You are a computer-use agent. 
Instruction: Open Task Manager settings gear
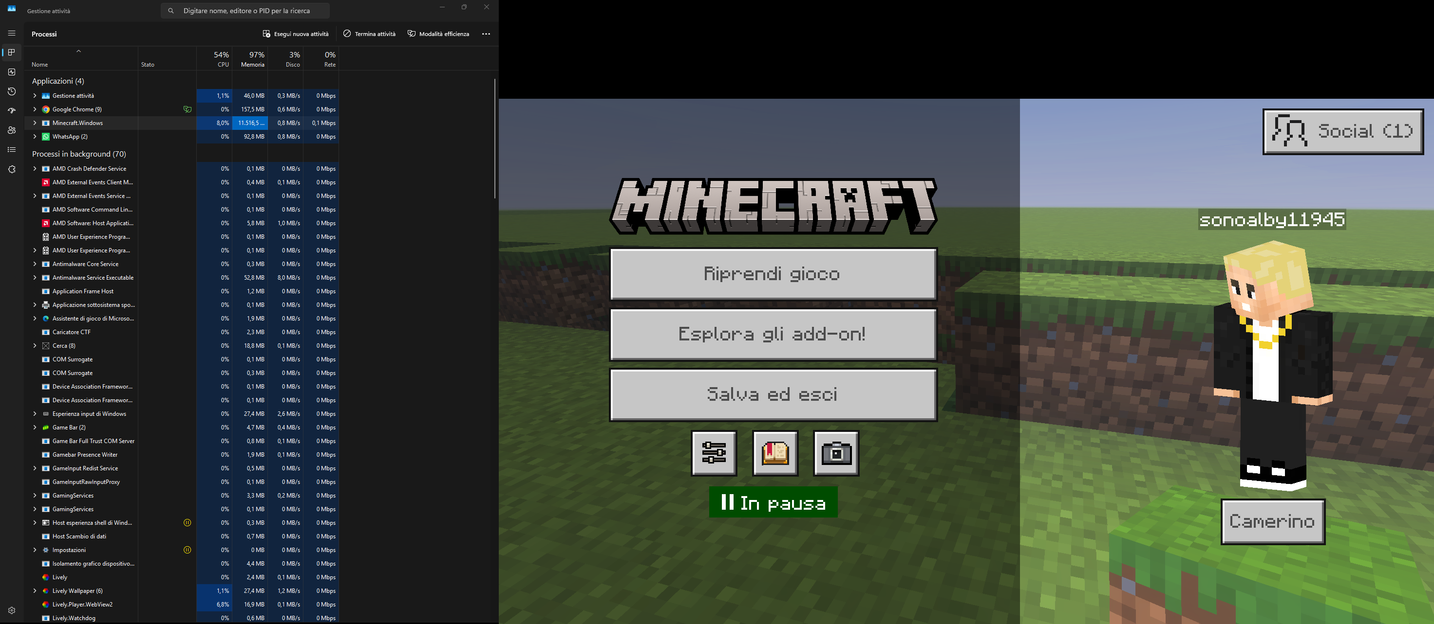tap(12, 610)
